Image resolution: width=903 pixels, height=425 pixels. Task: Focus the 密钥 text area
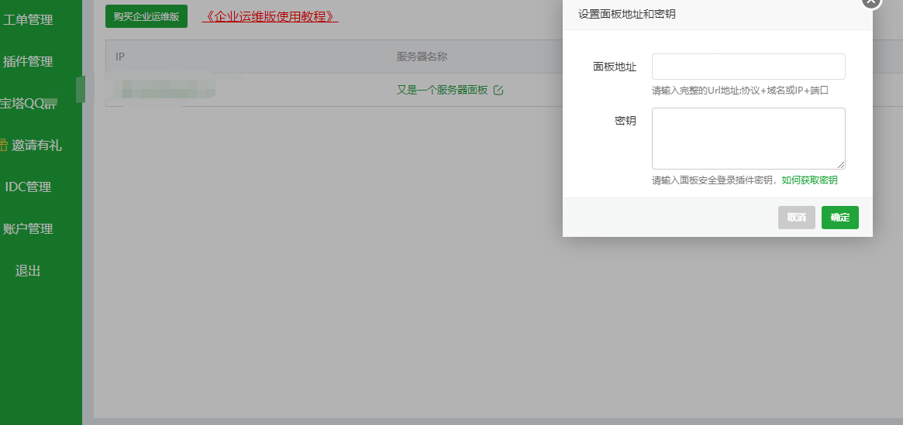pyautogui.click(x=748, y=139)
